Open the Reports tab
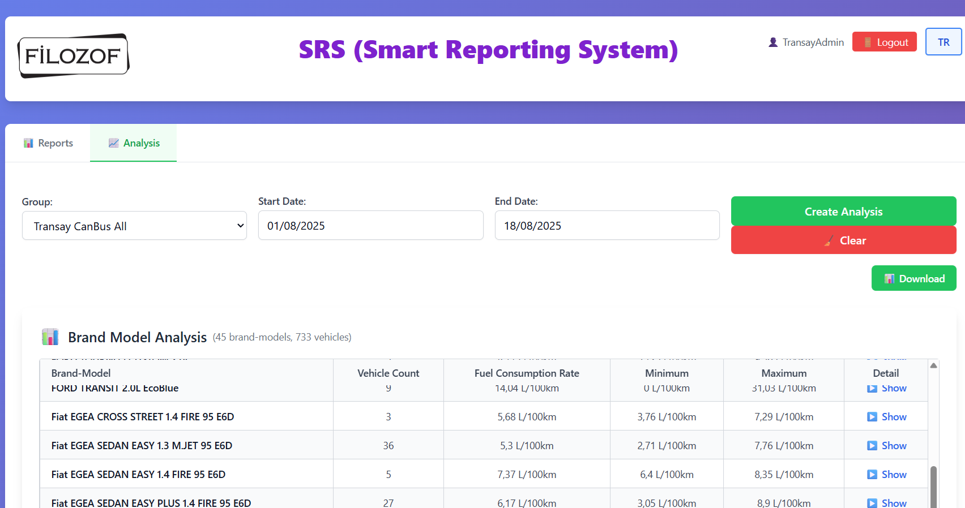 coord(48,143)
